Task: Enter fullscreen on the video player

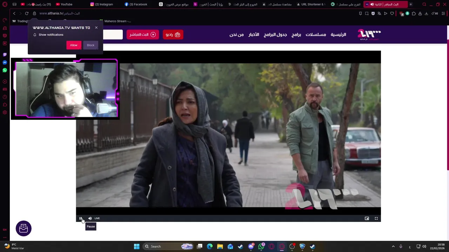Action: pos(376,218)
